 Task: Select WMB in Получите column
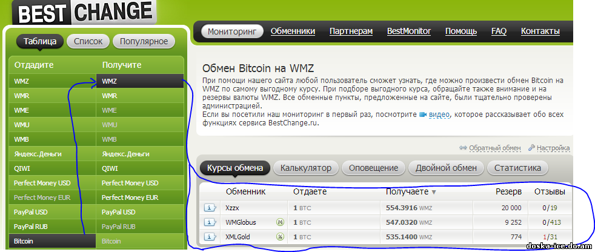[140, 139]
